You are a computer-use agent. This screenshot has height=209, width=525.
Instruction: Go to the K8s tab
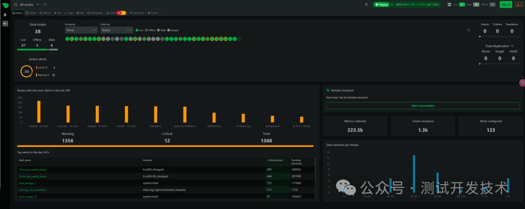[80, 13]
